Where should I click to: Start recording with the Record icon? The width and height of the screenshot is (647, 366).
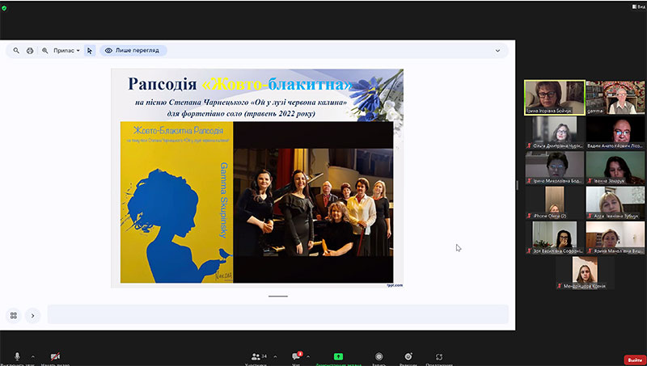coord(378,356)
